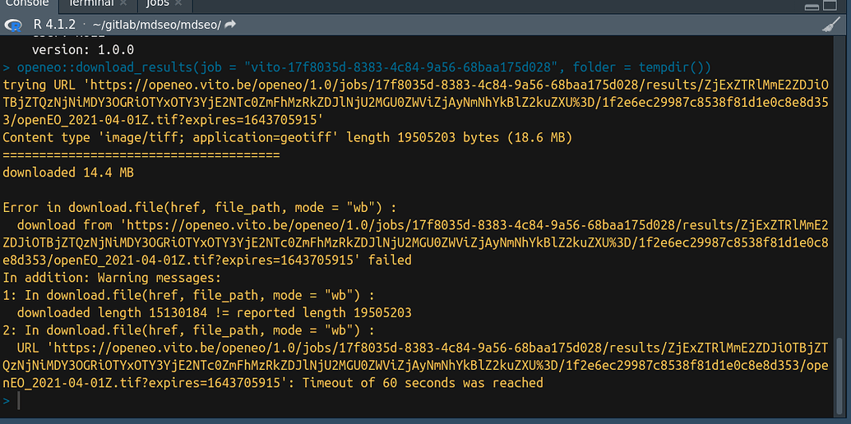Close the Terminal tab with its x
This screenshot has width=851, height=424.
pos(123,3)
